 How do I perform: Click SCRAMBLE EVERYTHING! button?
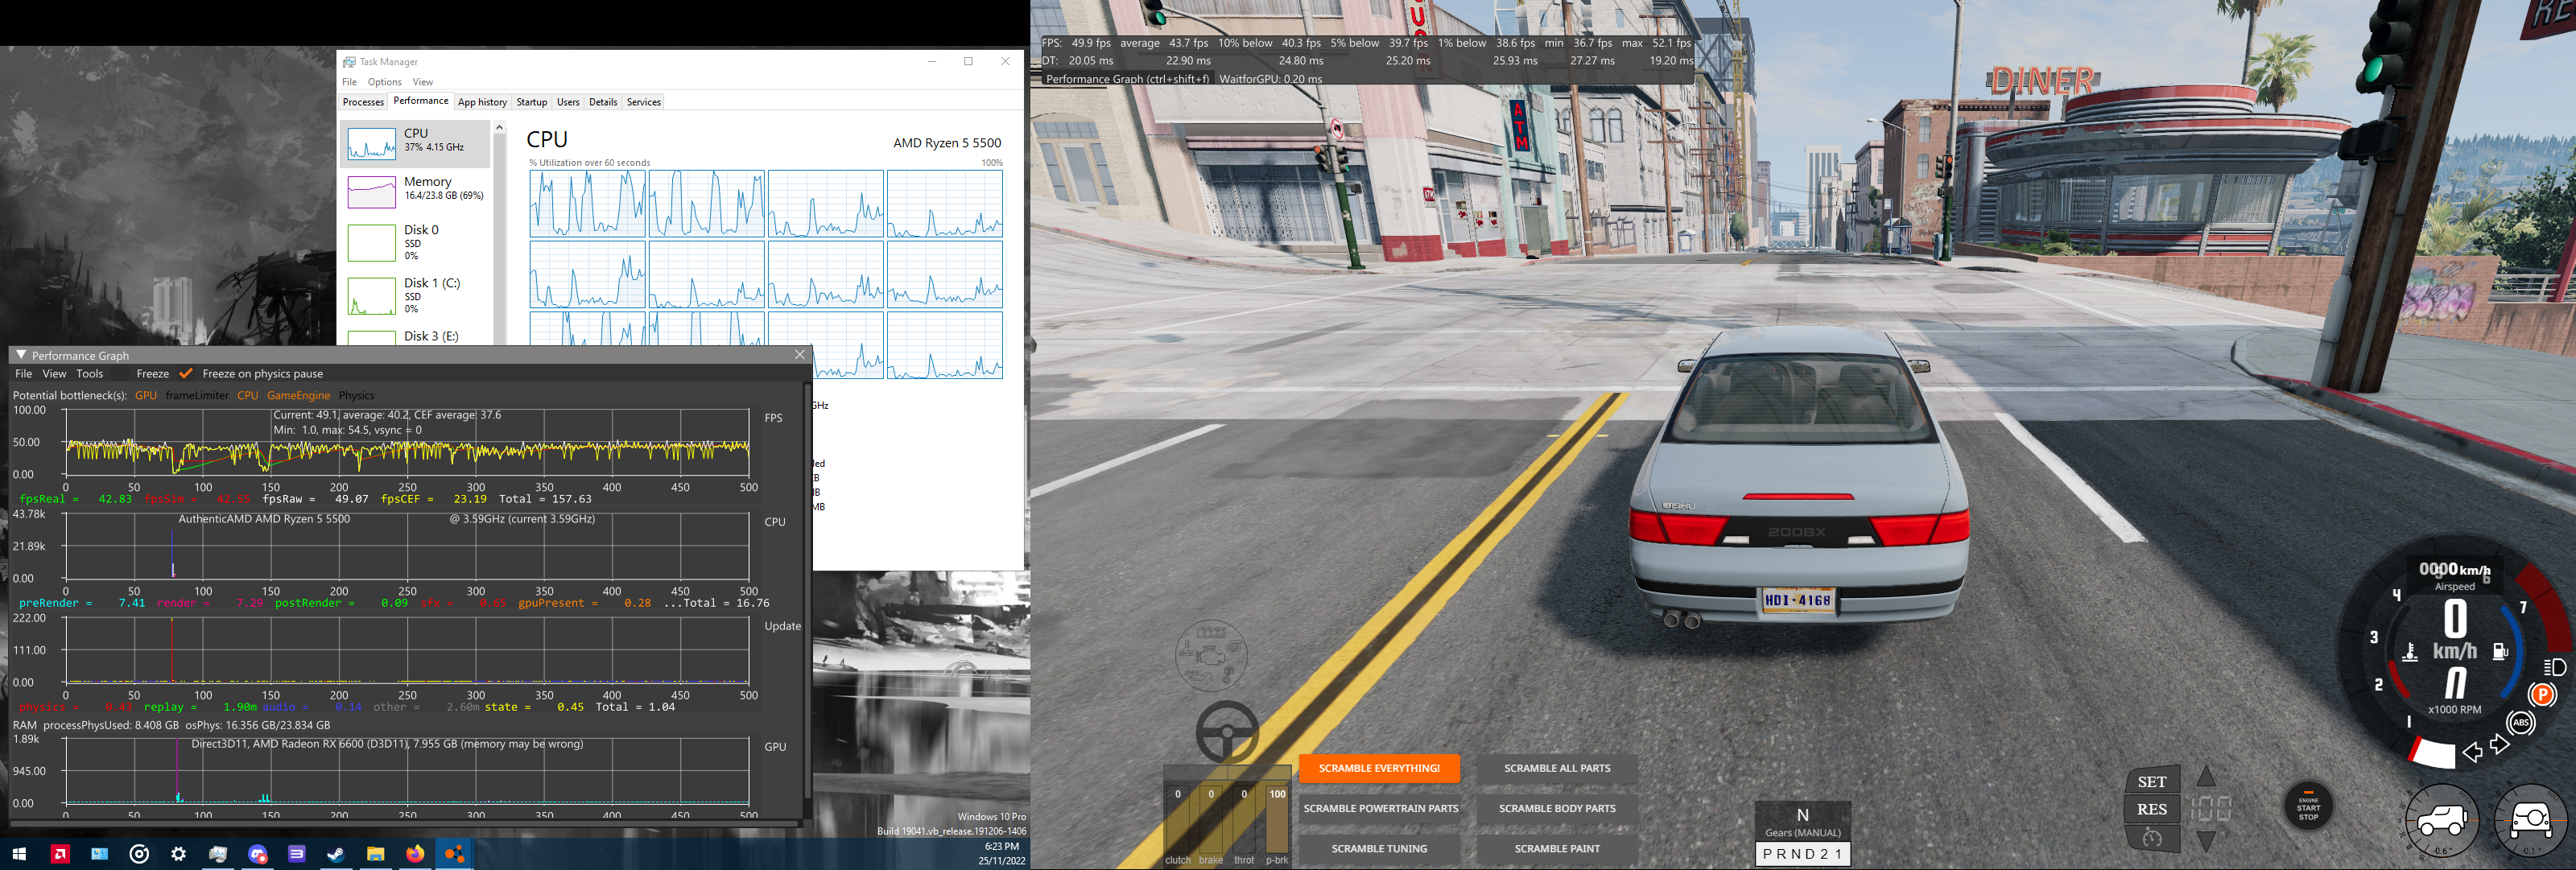1379,768
